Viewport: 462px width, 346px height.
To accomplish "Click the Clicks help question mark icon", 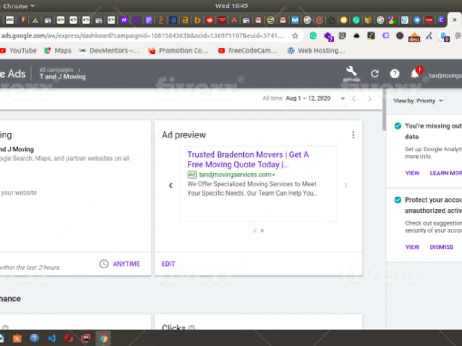I will pos(192,327).
